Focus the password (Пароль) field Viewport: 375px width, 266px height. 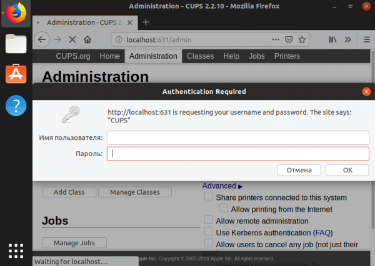(x=238, y=154)
